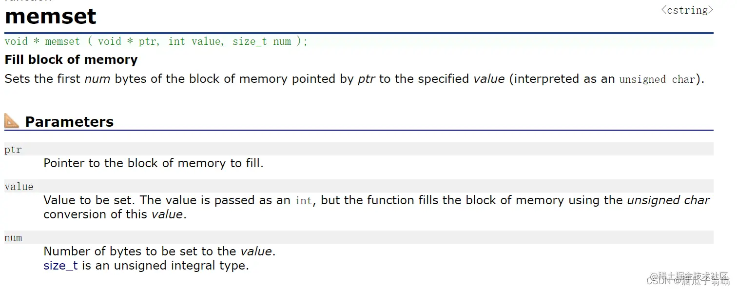
Task: Click the 'unsigned char' monospace text in description
Action: [657, 79]
